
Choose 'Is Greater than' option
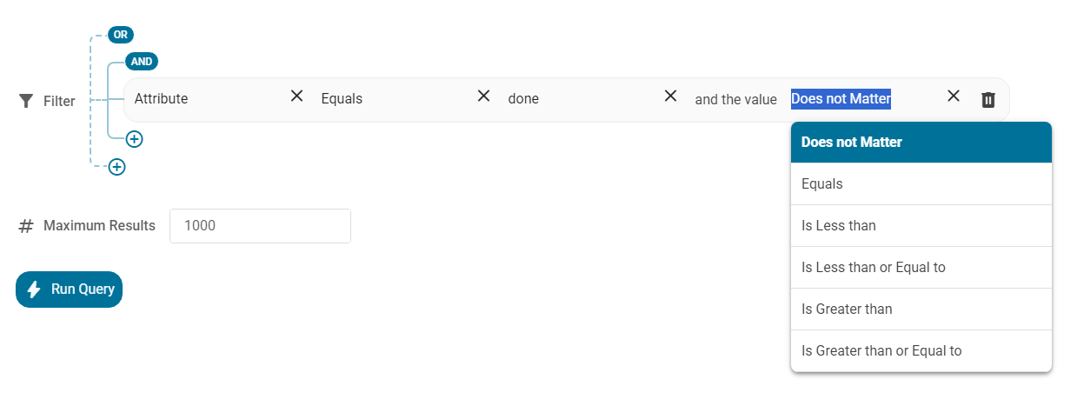coord(921,309)
